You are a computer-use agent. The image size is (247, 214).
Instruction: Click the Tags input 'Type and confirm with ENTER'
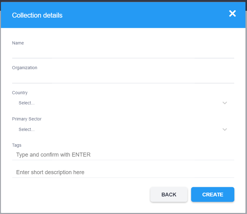pyautogui.click(x=123, y=155)
